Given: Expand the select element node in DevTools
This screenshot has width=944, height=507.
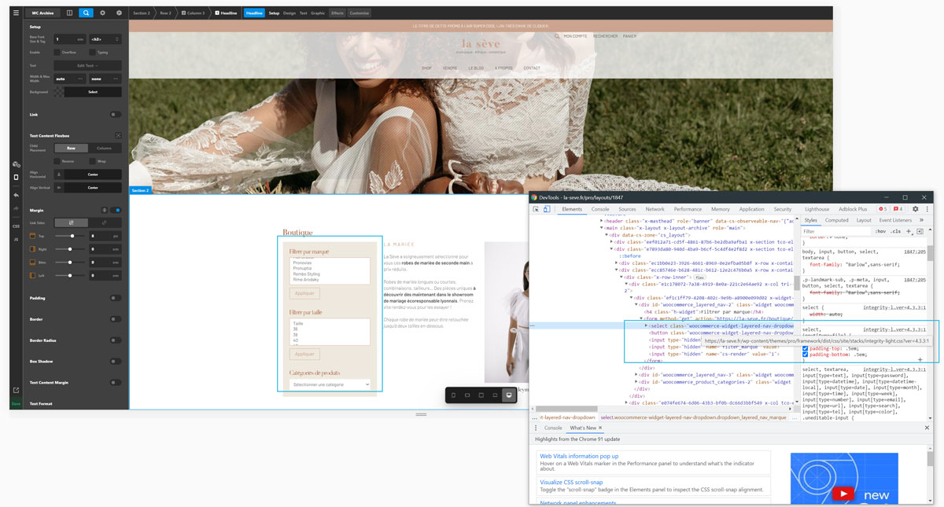Looking at the screenshot, I should click(x=647, y=325).
